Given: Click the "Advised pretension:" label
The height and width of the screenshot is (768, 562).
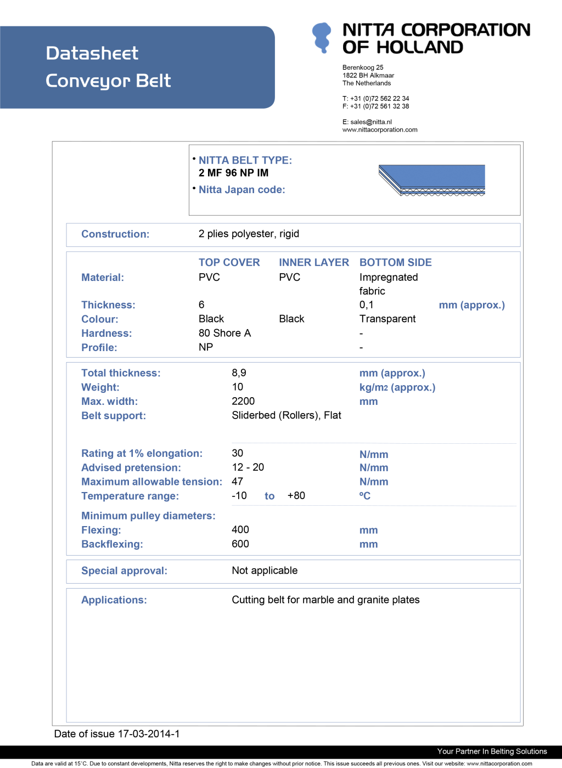Looking at the screenshot, I should point(131,468).
